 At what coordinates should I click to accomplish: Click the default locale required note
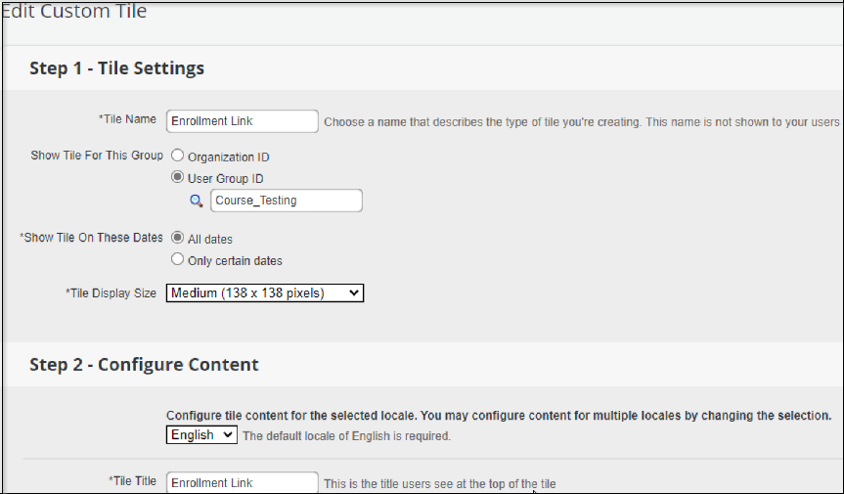tap(346, 436)
